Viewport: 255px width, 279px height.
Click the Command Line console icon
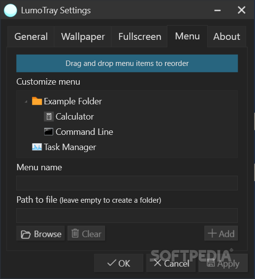pos(49,132)
